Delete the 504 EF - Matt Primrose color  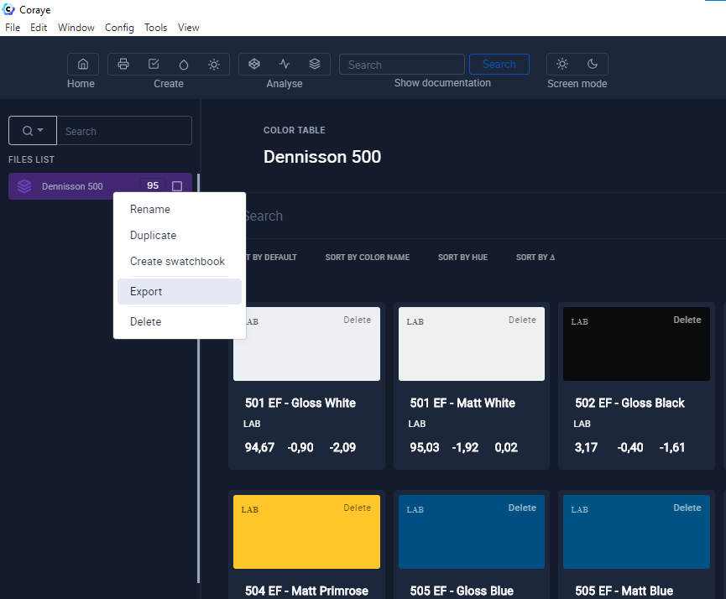357,508
